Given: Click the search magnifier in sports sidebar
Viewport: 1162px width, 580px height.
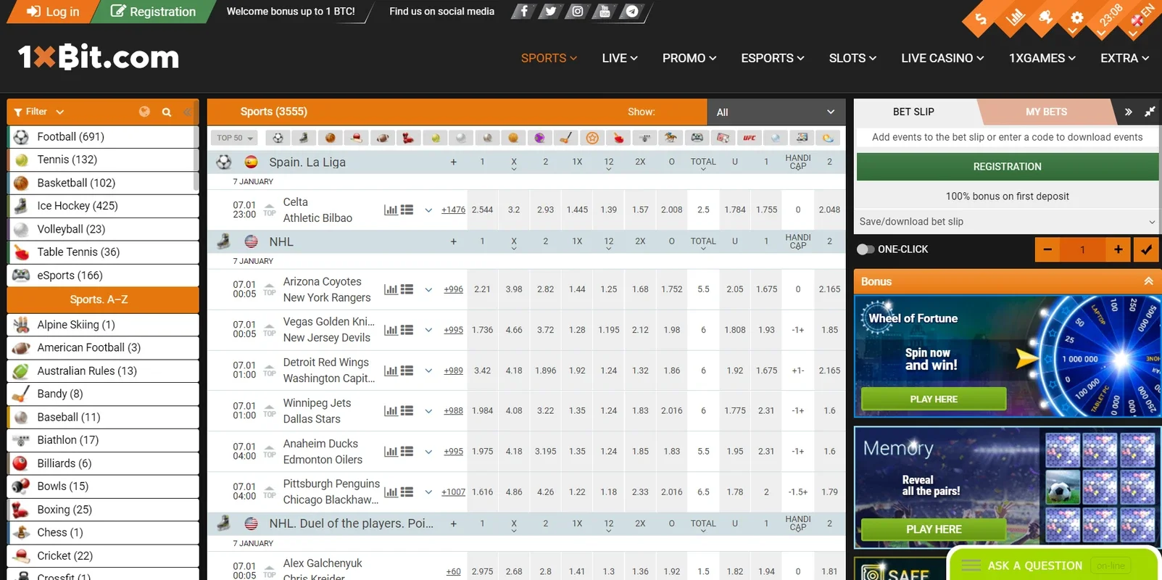Looking at the screenshot, I should point(167,112).
